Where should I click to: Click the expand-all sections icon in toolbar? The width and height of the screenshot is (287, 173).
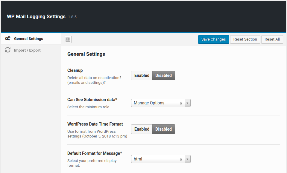click(x=68, y=39)
